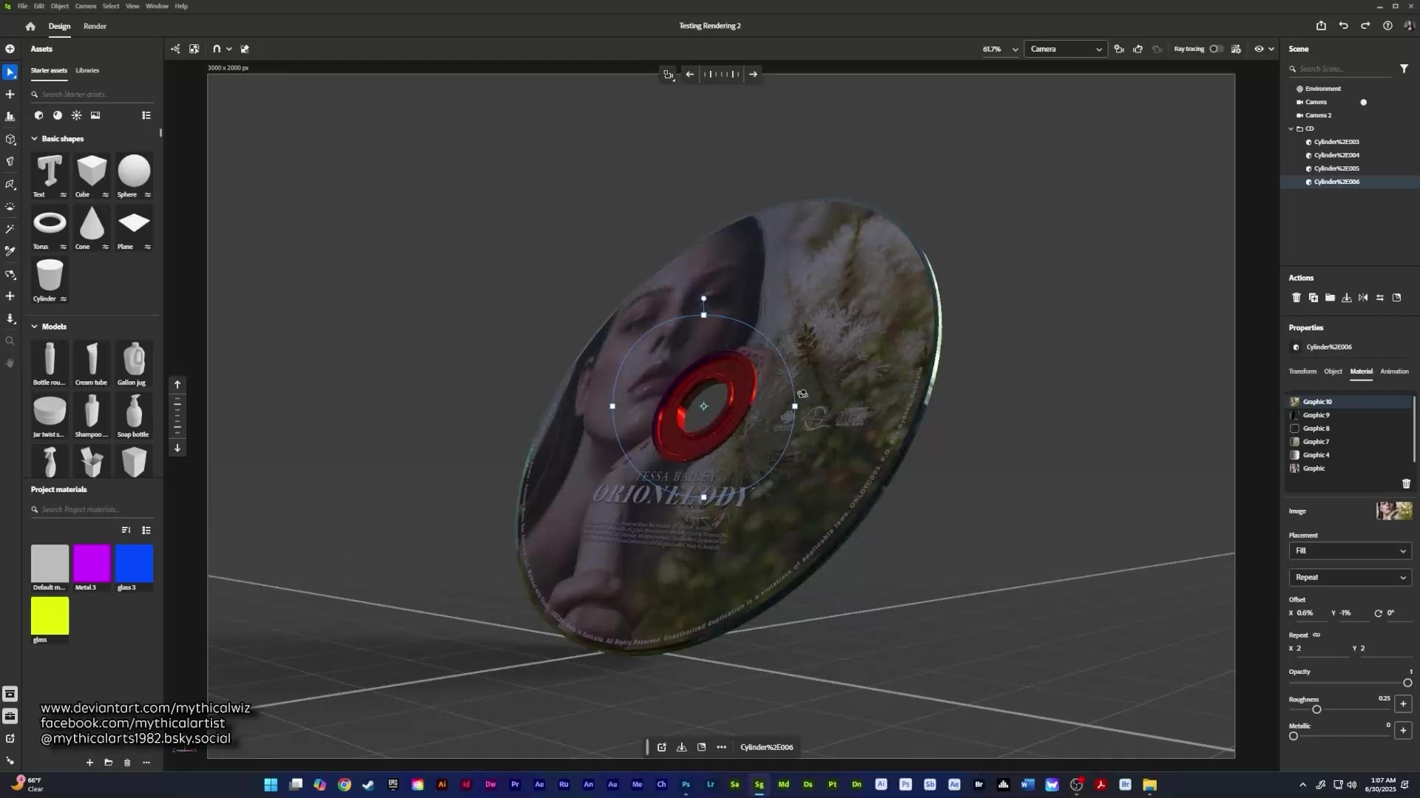1420x798 pixels.
Task: Click the Home icon
Action: point(30,26)
